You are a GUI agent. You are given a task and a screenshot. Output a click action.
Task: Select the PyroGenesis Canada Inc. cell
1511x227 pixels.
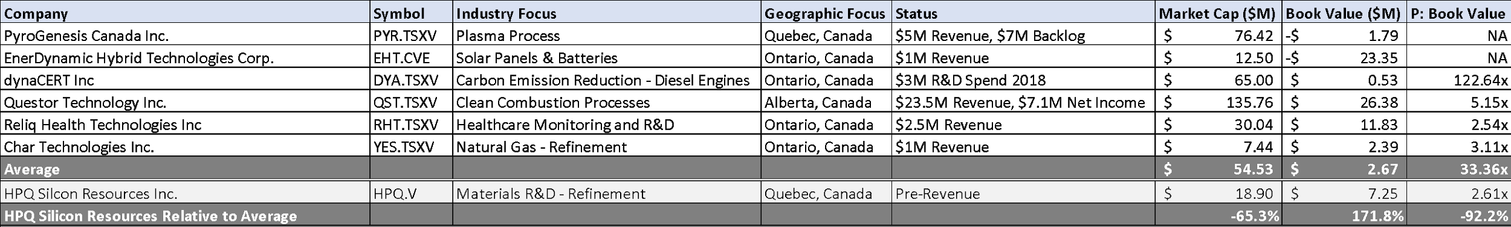coord(185,36)
